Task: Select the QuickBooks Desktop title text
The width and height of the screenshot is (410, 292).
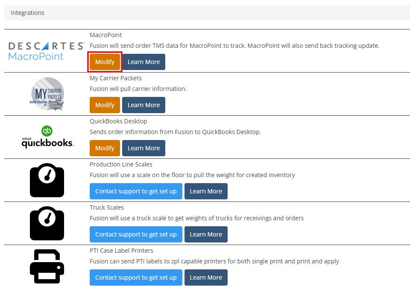Action: pos(118,121)
